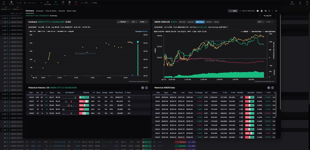
Task: Toggle the Muted sound icon
Action: [76, 3]
